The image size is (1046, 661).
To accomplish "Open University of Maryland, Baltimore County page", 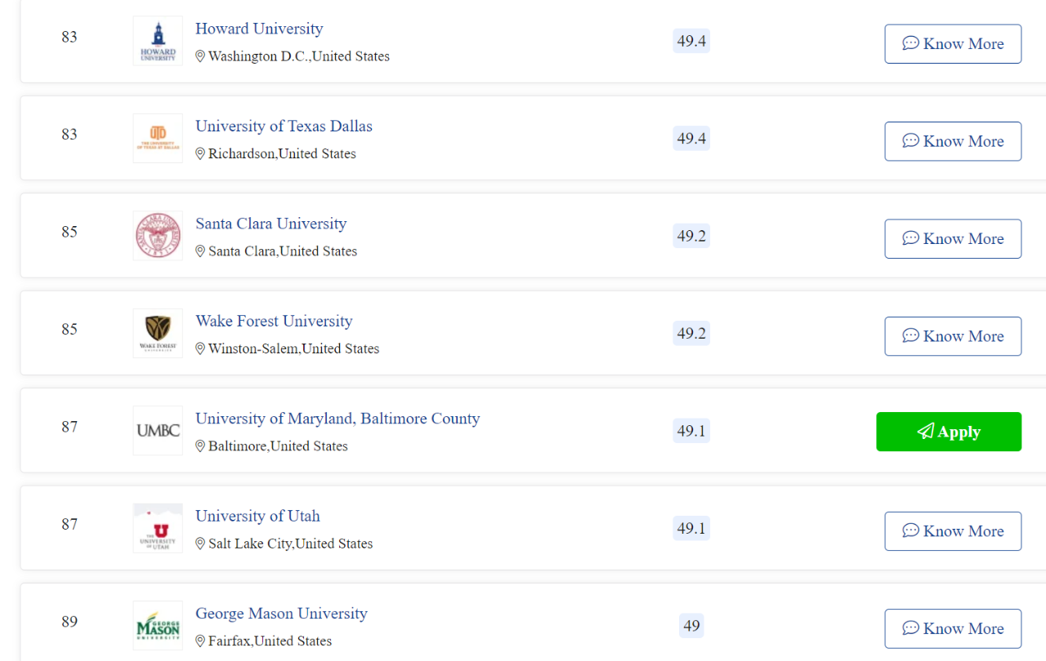I will point(337,419).
